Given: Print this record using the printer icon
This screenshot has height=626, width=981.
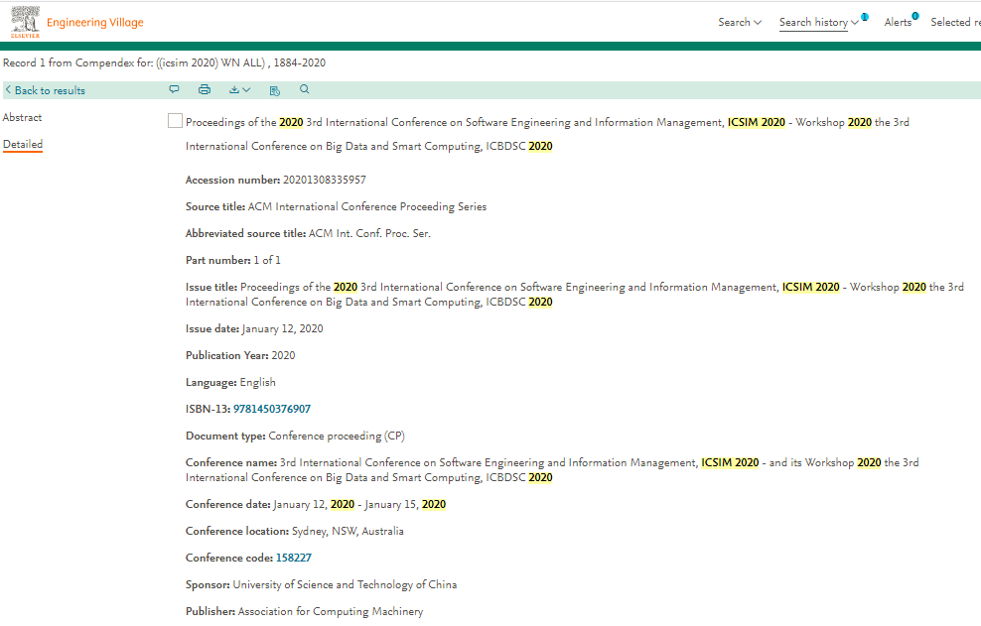Looking at the screenshot, I should point(205,89).
